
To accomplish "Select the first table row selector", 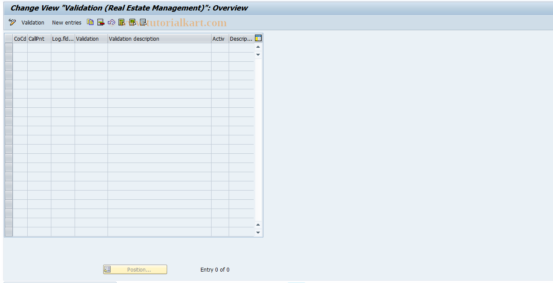I will pos(9,48).
